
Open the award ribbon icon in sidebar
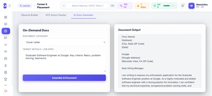pyautogui.click(x=6, y=66)
